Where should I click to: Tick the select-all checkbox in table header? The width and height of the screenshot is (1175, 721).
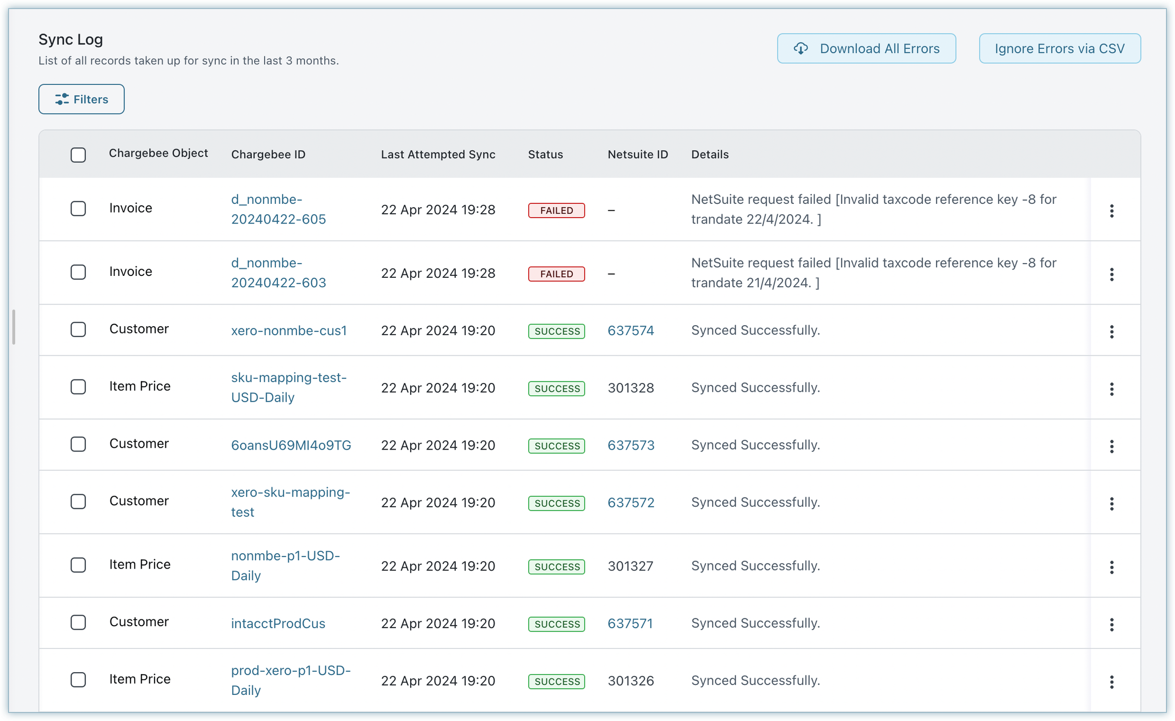[x=78, y=155]
